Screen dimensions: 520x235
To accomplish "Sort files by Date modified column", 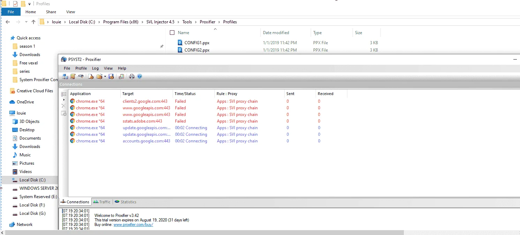I will coord(286,33).
